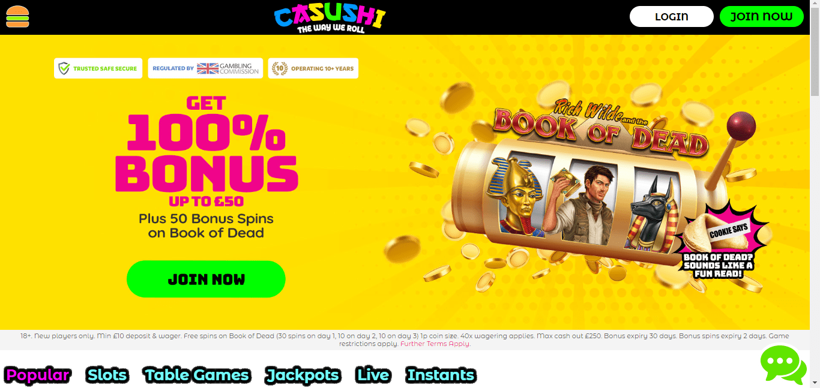Click the large green JOIN NOW banner button
The width and height of the screenshot is (820, 388).
point(206,279)
